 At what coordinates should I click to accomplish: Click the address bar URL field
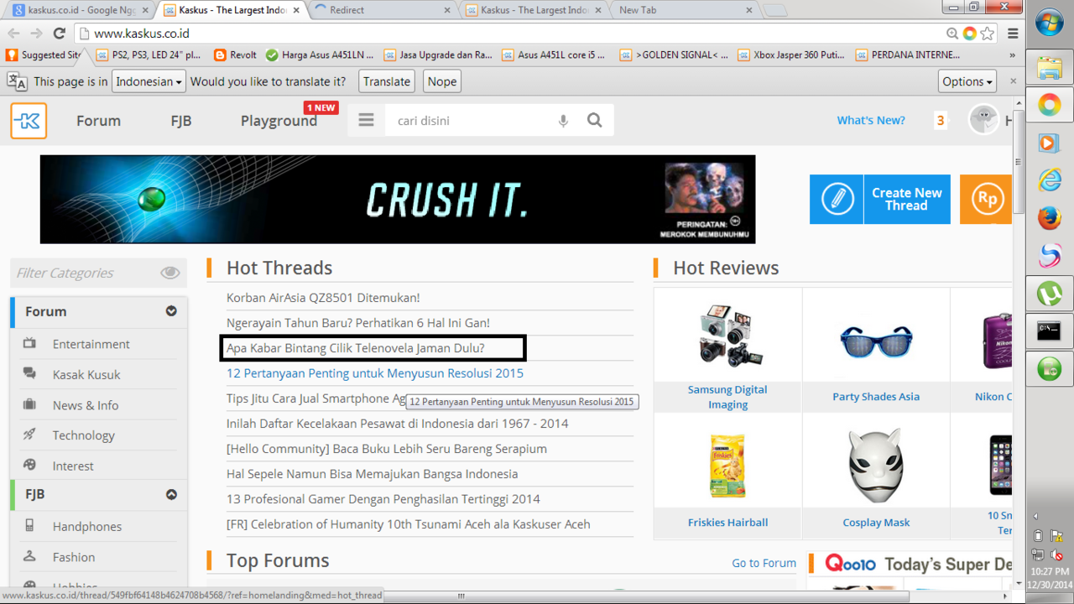point(512,34)
